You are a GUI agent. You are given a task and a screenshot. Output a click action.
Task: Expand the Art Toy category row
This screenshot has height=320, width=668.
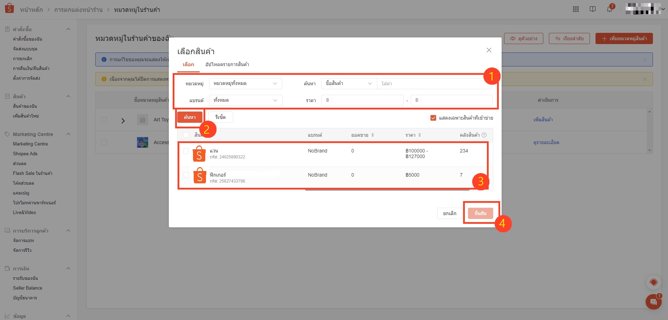[x=123, y=121]
